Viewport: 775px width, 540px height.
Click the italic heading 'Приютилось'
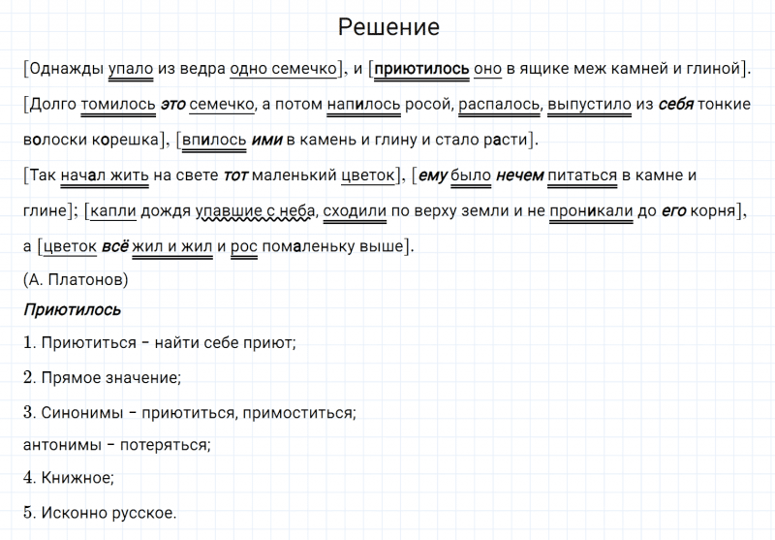tap(72, 310)
